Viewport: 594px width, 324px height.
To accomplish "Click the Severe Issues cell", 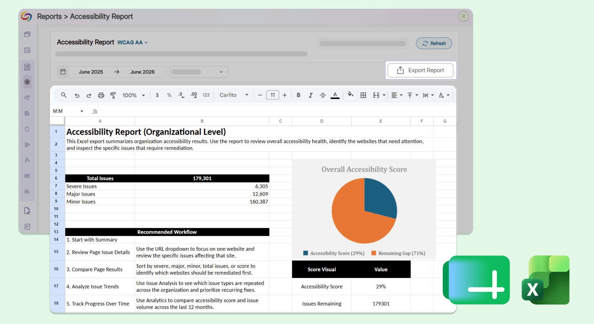I will click(x=100, y=186).
